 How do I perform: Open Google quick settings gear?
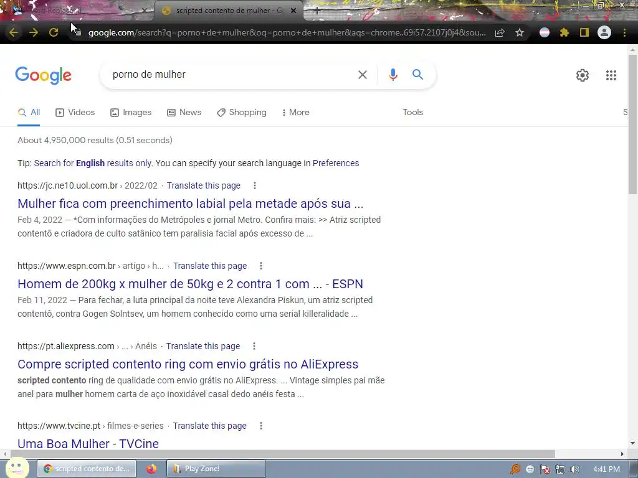[583, 75]
